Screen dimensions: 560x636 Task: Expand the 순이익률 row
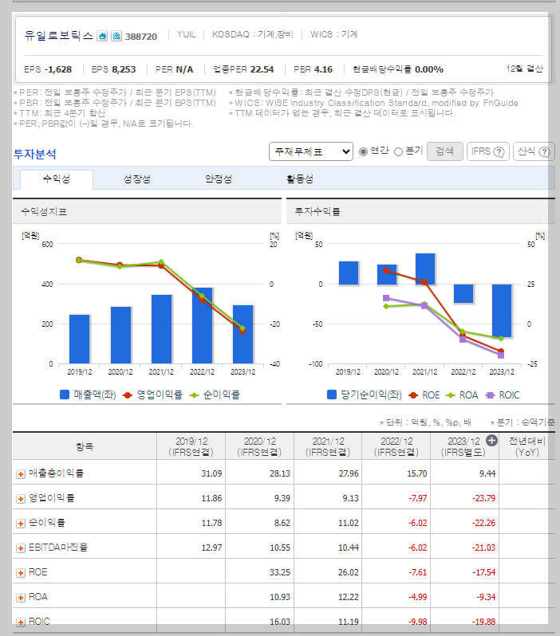tap(21, 524)
